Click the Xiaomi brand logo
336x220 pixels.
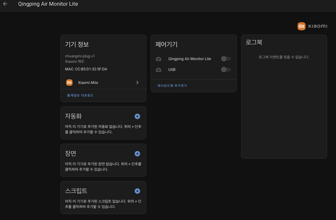312,26
